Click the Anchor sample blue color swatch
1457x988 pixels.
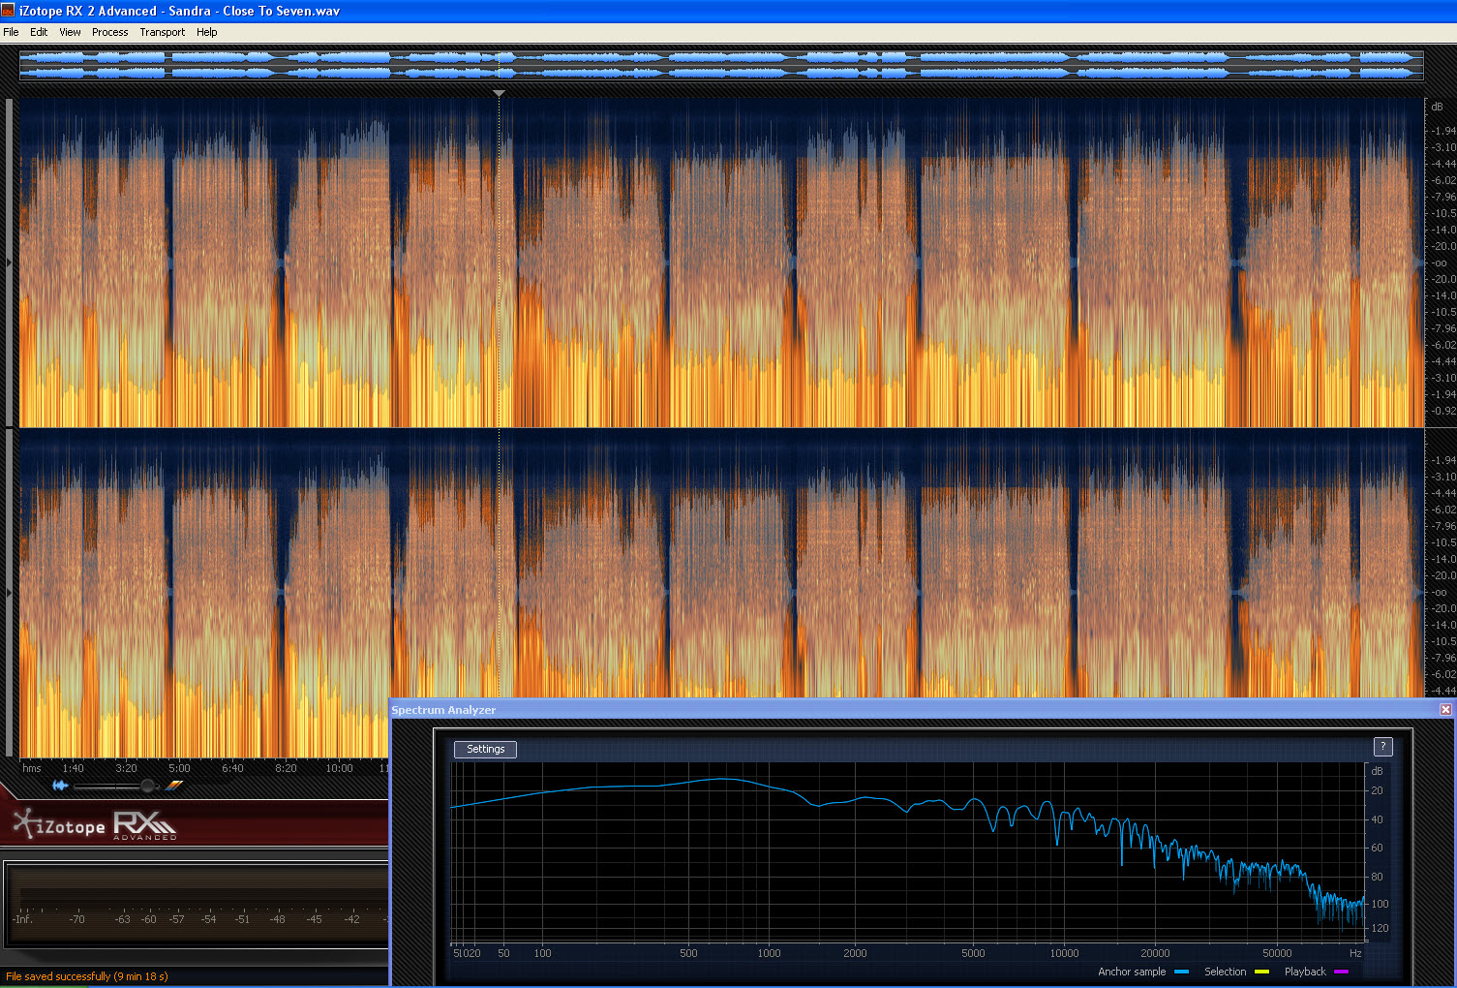tap(1181, 972)
